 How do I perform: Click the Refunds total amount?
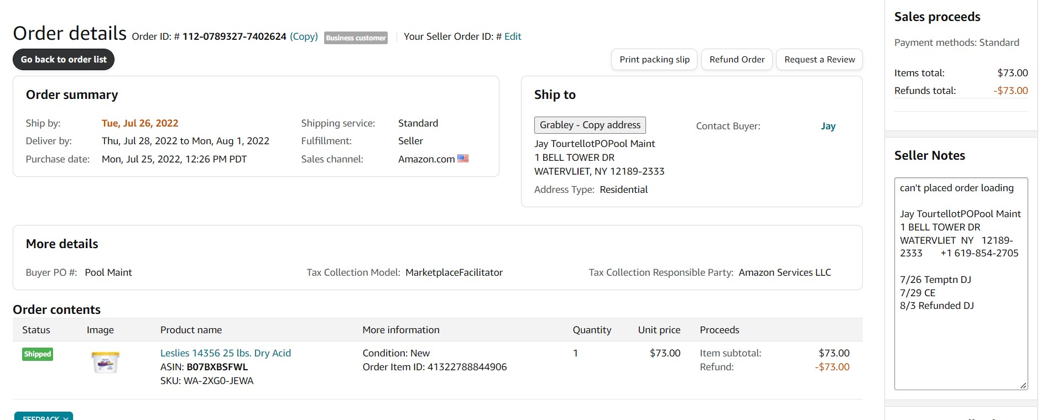[1010, 91]
